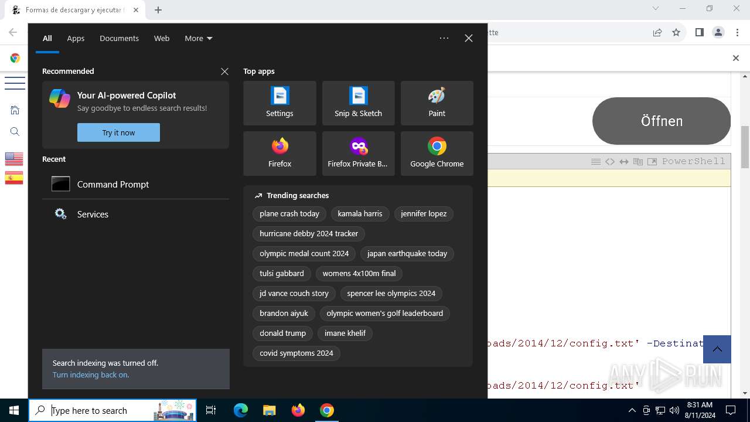Search trending 'spencer lee olympics 2024'
The width and height of the screenshot is (750, 422).
(x=391, y=294)
